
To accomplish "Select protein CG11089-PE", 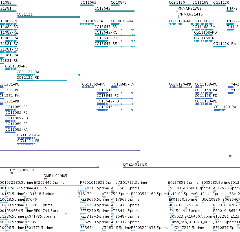I will pyautogui.click(x=17, y=124).
